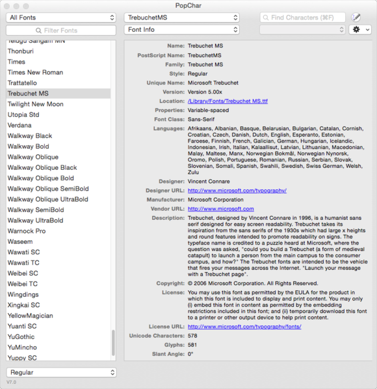The width and height of the screenshot is (377, 389).
Task: Select Walkway Bold font
Action: 58,146
